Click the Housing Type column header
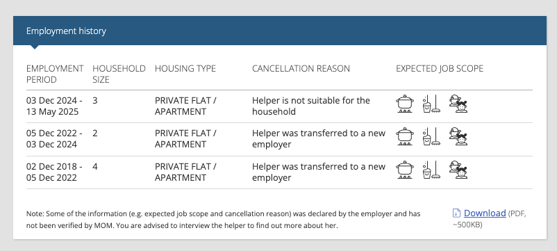 185,68
